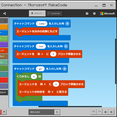The width and height of the screenshot is (117, 117).
Task: Zoom in on the block workspace
Action: 111,112
